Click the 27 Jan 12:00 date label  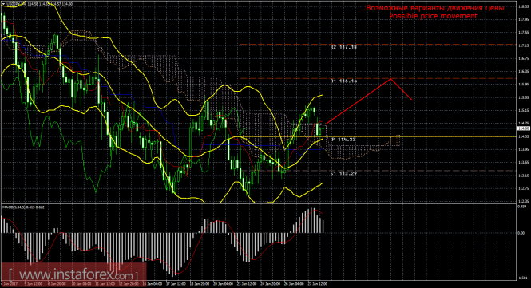pyautogui.click(x=318, y=284)
